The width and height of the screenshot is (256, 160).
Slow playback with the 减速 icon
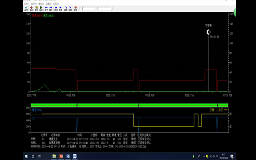(x=65, y=8)
